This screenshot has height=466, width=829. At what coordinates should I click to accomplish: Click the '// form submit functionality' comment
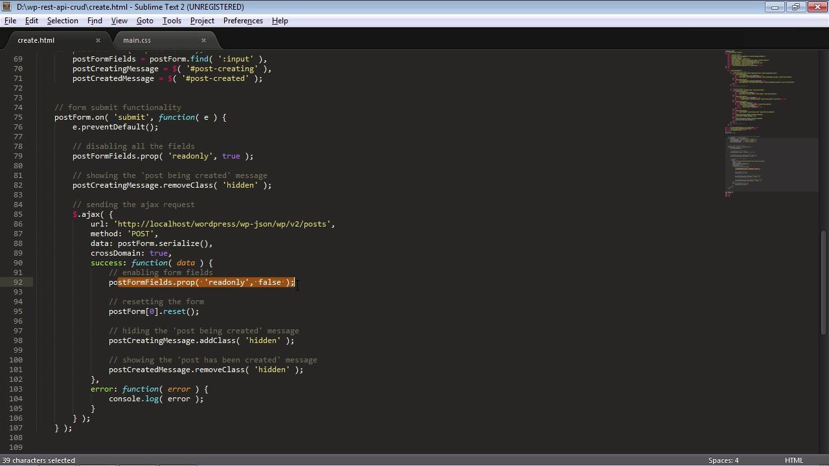pyautogui.click(x=118, y=107)
